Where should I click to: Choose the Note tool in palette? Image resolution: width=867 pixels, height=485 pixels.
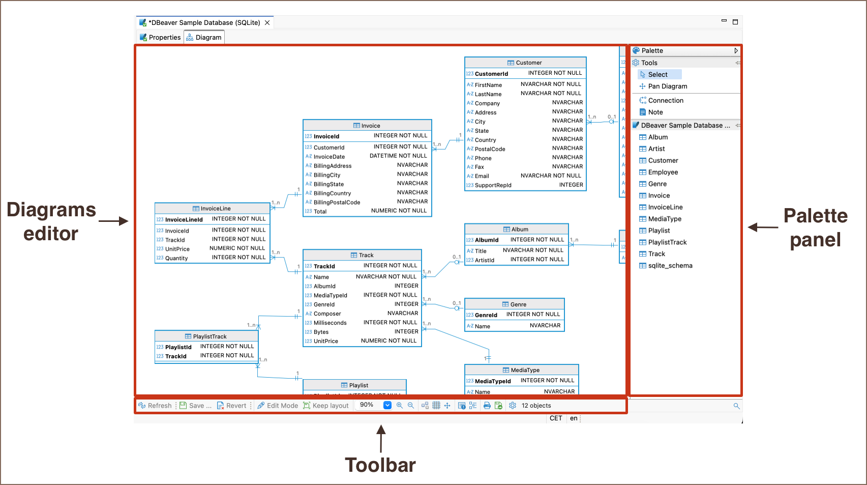(655, 112)
